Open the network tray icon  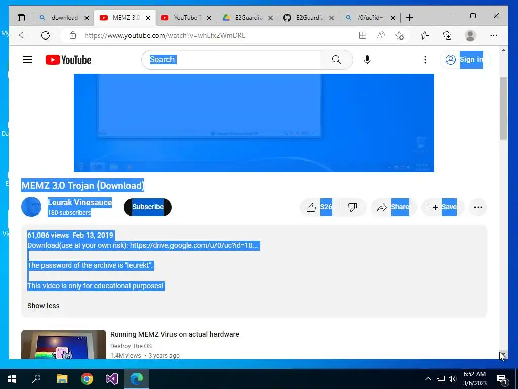(441, 379)
